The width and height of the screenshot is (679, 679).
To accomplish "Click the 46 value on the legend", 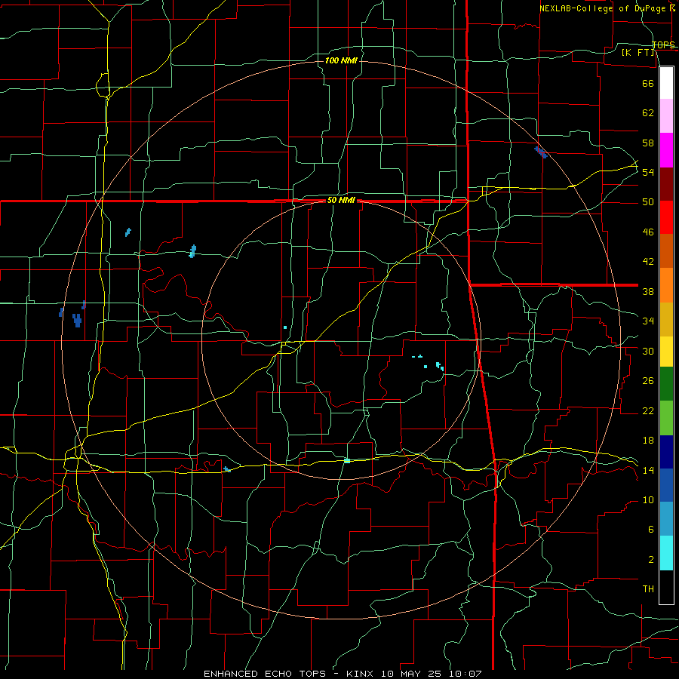I will pyautogui.click(x=648, y=232).
